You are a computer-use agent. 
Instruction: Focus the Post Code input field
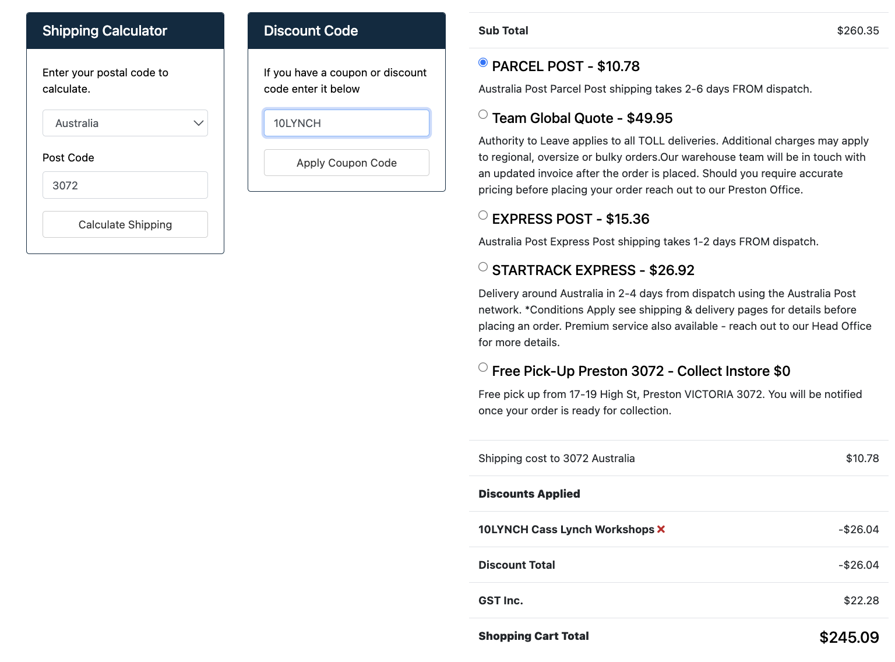(x=125, y=185)
